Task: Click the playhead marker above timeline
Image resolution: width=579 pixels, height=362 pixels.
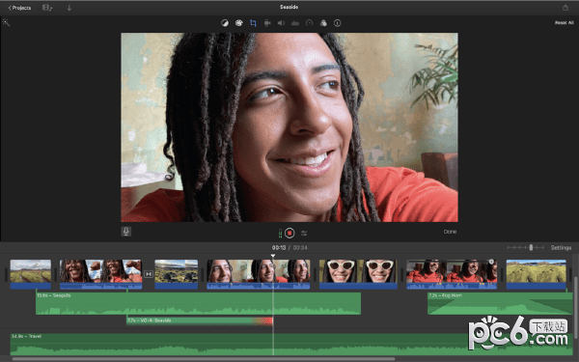Action: pos(273,256)
